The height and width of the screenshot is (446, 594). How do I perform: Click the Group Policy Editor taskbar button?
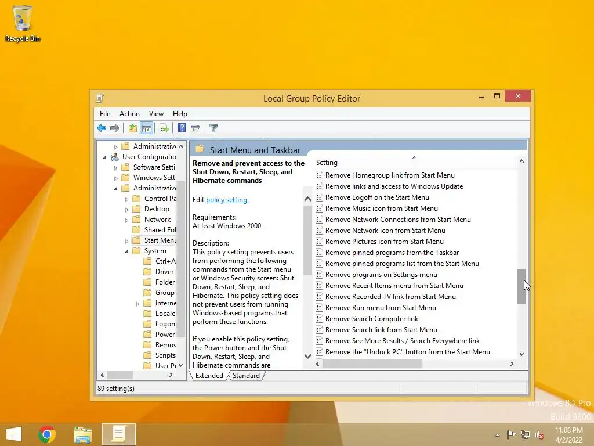point(118,434)
